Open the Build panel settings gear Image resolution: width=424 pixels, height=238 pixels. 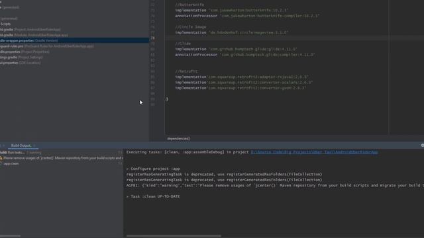pyautogui.click(x=422, y=145)
